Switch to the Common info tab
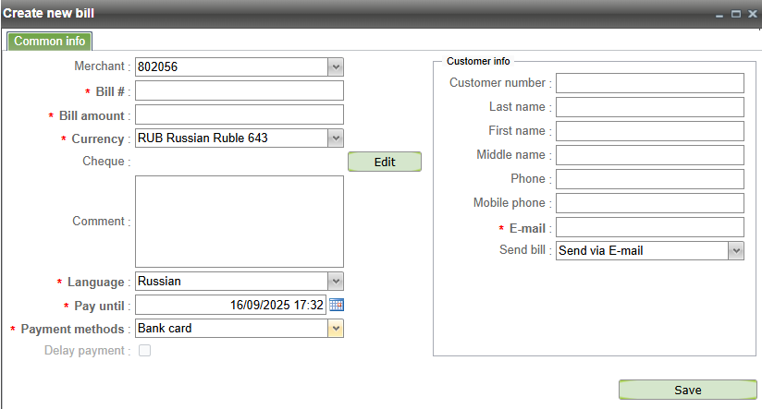Image resolution: width=762 pixels, height=409 pixels. coord(50,42)
